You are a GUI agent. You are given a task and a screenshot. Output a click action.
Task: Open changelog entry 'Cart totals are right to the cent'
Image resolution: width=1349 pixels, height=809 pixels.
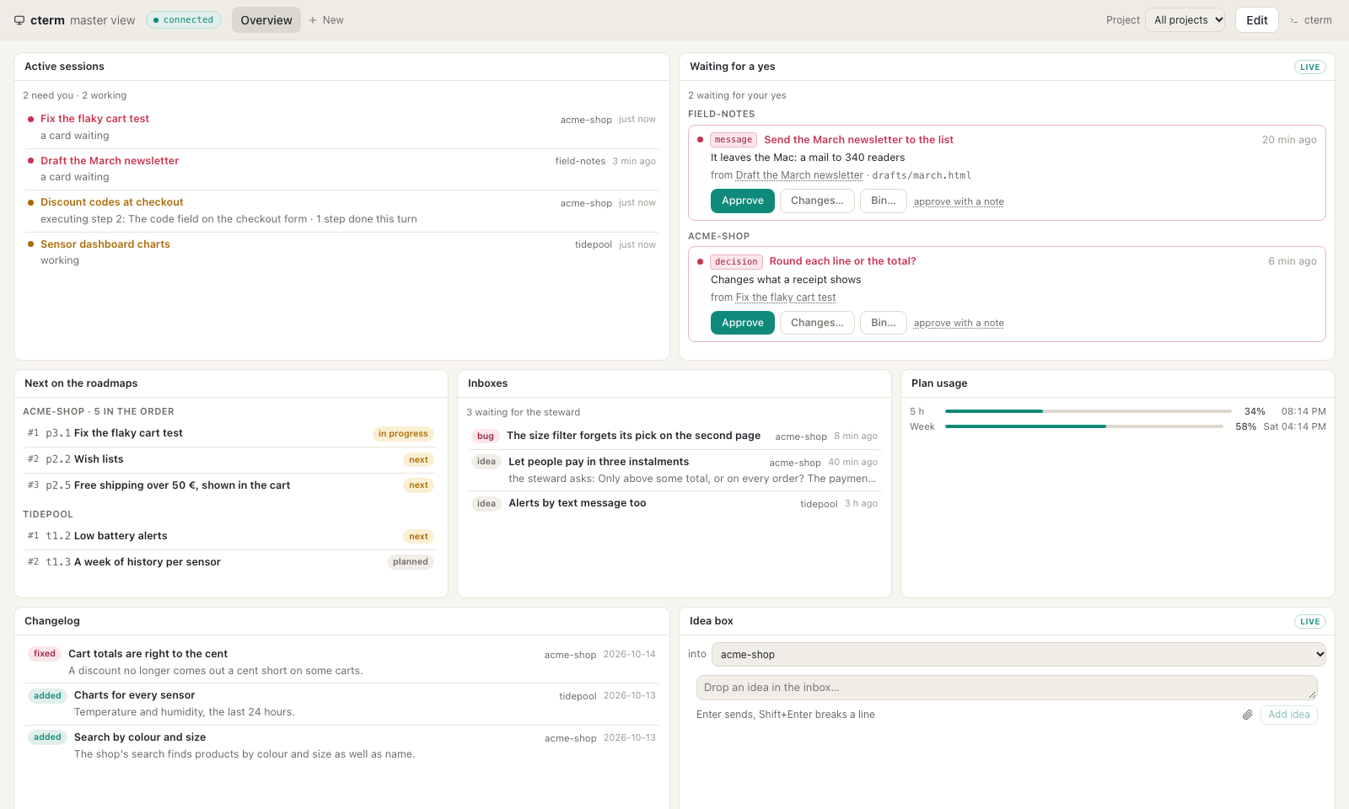[342, 662]
